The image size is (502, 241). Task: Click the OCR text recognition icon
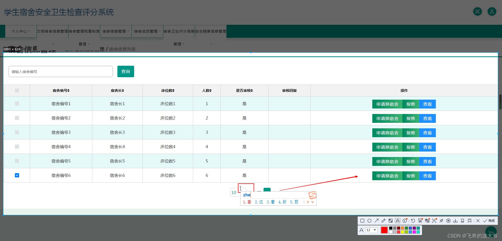[x=434, y=221]
